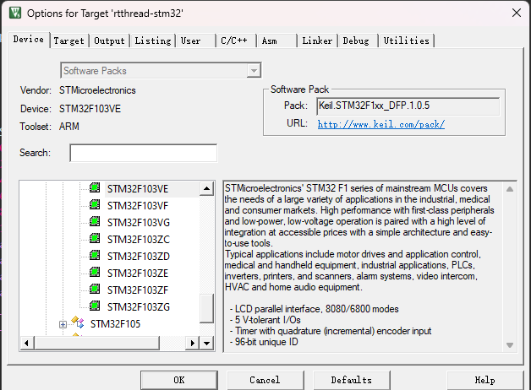Switch to the Linker tab
Viewport: 531px width, 390px height.
(x=317, y=41)
